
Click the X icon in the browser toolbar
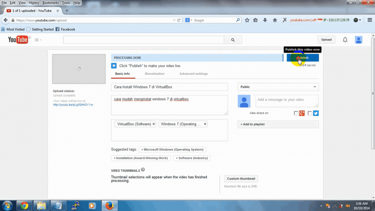click(x=284, y=20)
